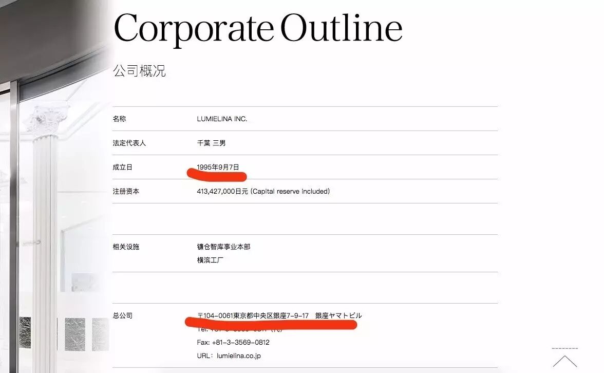Select the name 千葉 三男
This screenshot has height=373, width=604.
coord(211,143)
